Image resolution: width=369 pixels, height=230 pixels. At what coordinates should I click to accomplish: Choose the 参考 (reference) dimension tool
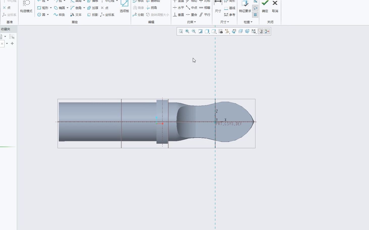[x=230, y=15]
